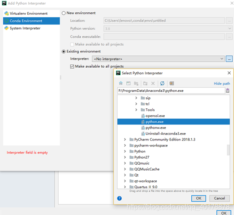Viewport: 234px width, 215px height.
Task: Refresh the file tree
Action: [162, 83]
